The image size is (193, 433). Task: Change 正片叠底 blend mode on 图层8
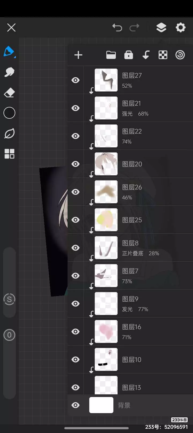(x=133, y=254)
